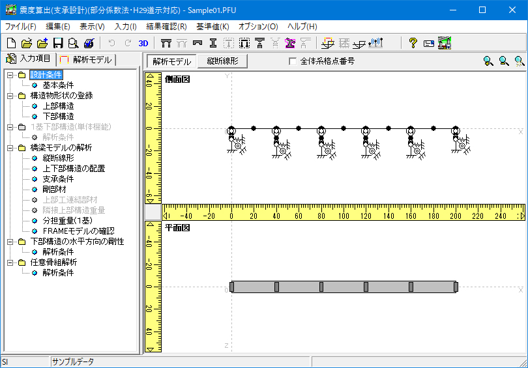Image resolution: width=528 pixels, height=368 pixels.
Task: Open the 表示(V) menu
Action: click(x=92, y=27)
